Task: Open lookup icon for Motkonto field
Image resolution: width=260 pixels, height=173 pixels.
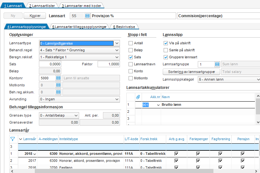Action: (58, 85)
